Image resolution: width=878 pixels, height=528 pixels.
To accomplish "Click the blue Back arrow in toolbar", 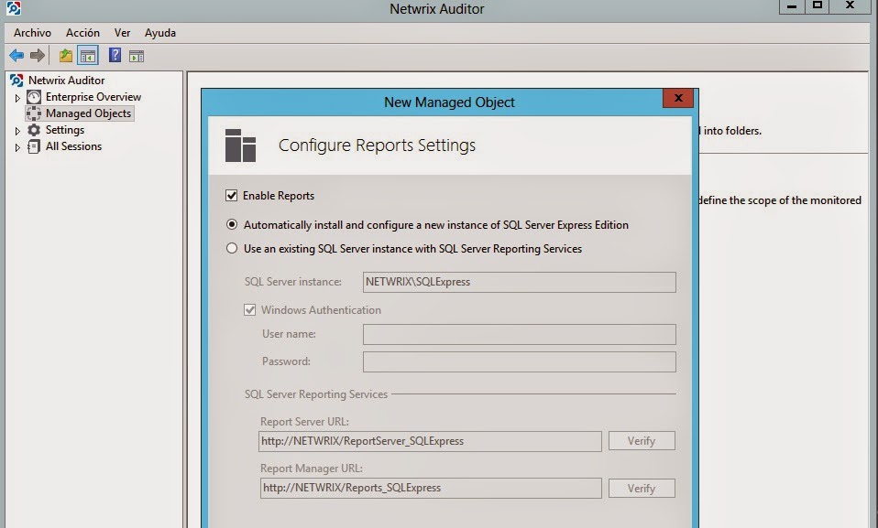I will point(16,56).
